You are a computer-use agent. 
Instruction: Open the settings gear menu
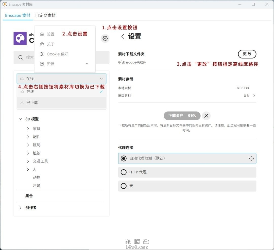coord(105,38)
